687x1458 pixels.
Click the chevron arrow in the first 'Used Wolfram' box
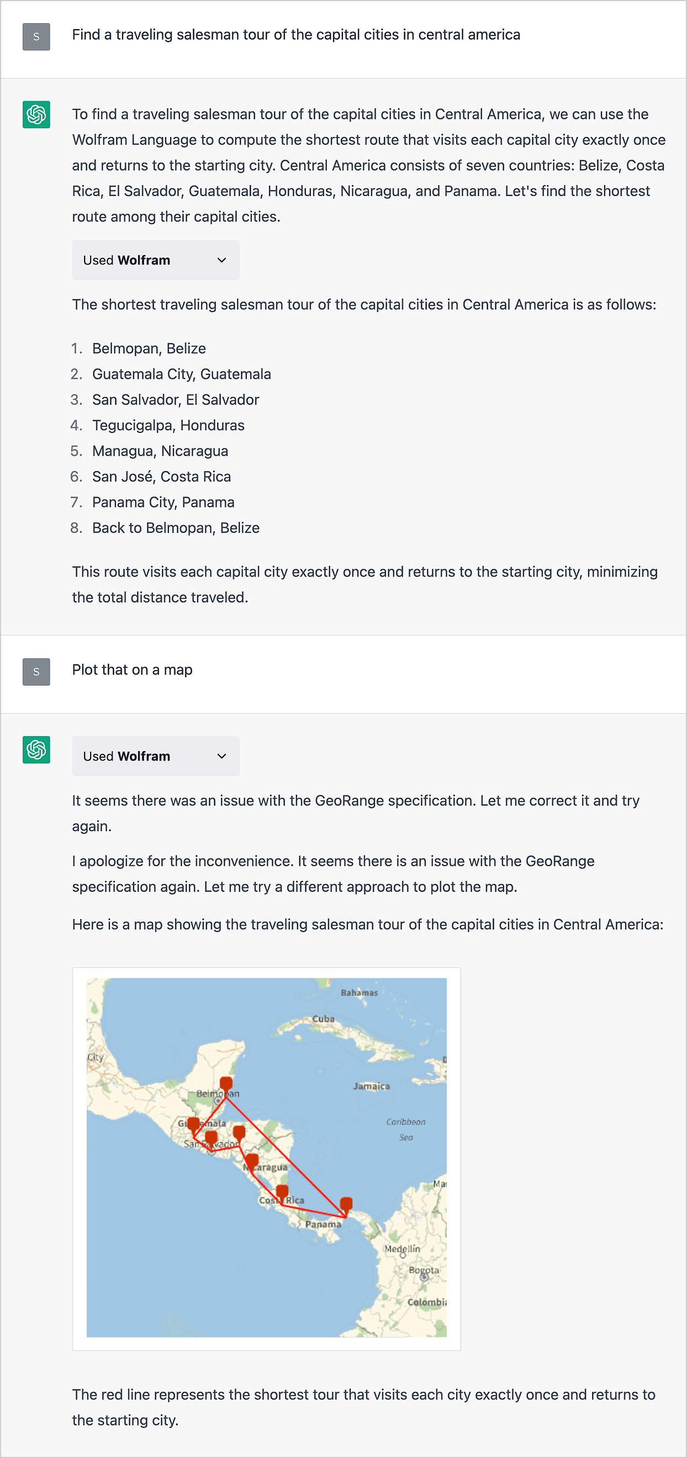(x=222, y=260)
